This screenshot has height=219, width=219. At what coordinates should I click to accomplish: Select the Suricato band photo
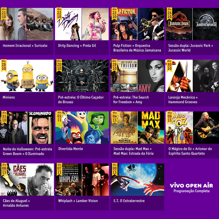click(40, 24)
